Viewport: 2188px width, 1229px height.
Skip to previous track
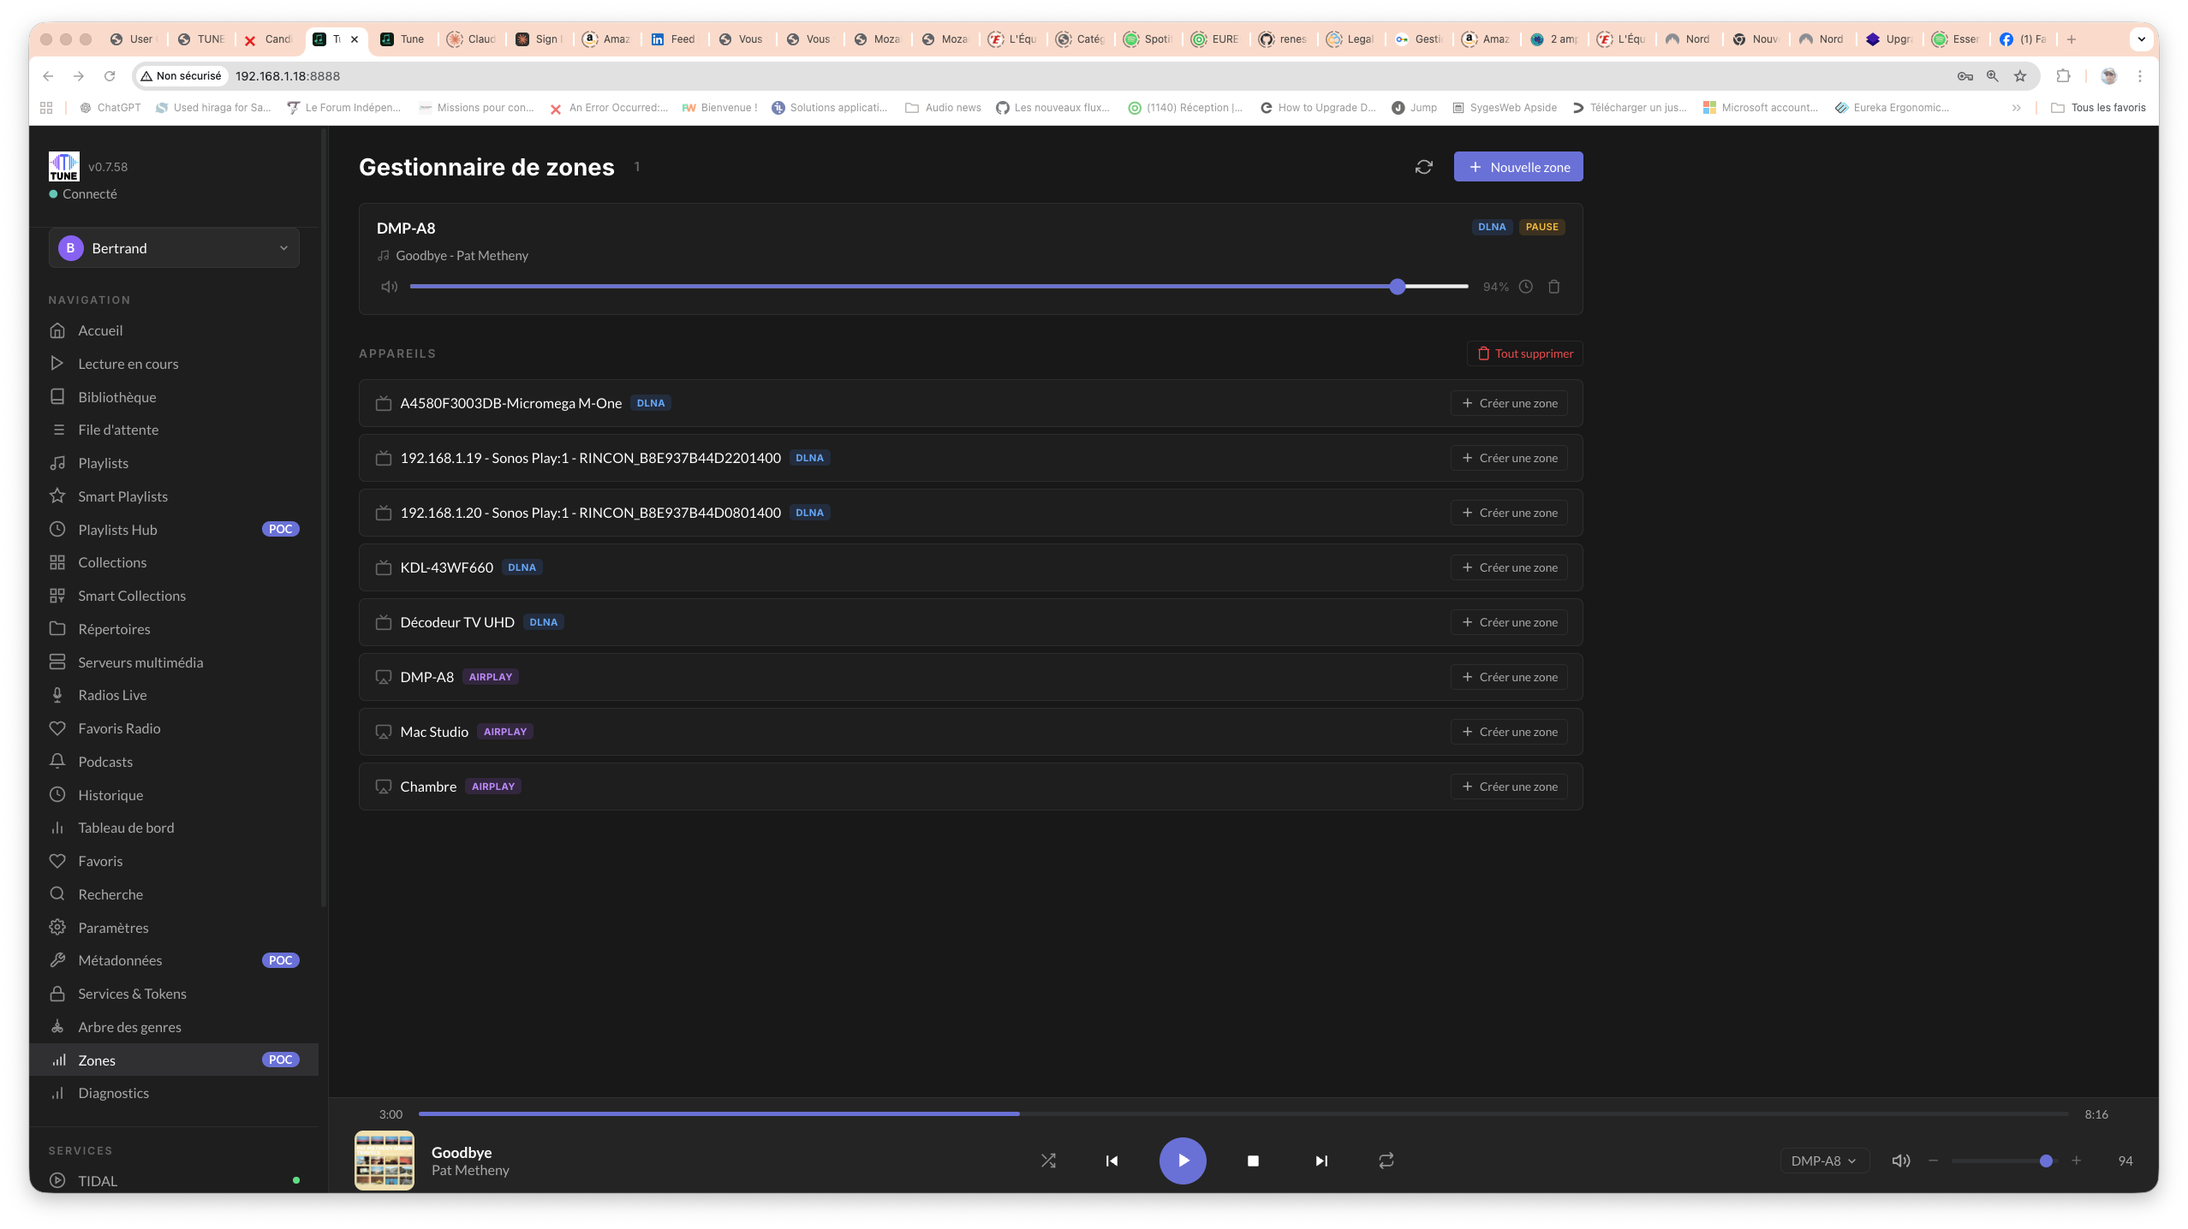[x=1112, y=1161]
